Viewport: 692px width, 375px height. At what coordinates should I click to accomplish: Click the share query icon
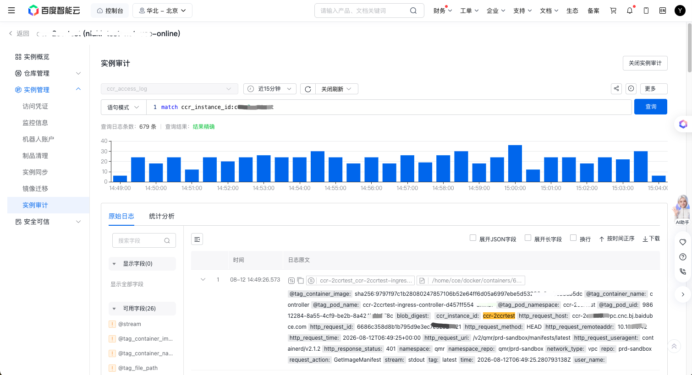pos(616,89)
